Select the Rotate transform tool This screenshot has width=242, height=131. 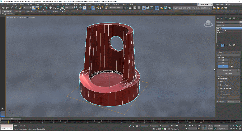point(55,8)
